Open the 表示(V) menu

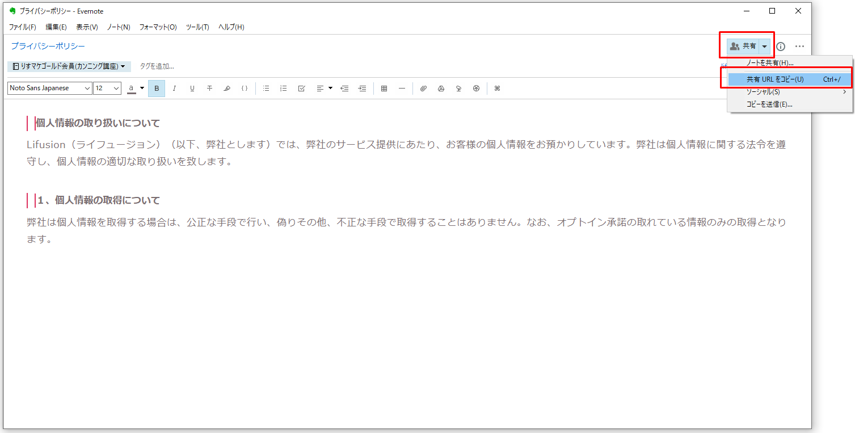click(87, 27)
